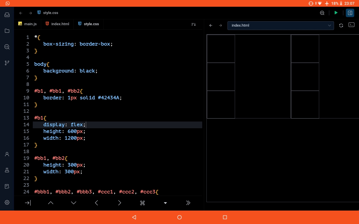
Task: Open the folder browser in the sidebar
Action: tap(7, 31)
